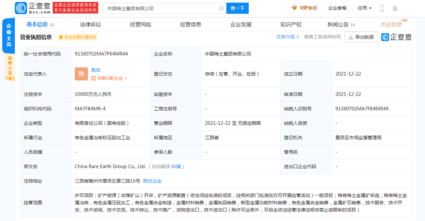
Task: Select credit code 91360702MA7FK4MR44 in 统一社会信用代码 row
Action: coord(101,54)
